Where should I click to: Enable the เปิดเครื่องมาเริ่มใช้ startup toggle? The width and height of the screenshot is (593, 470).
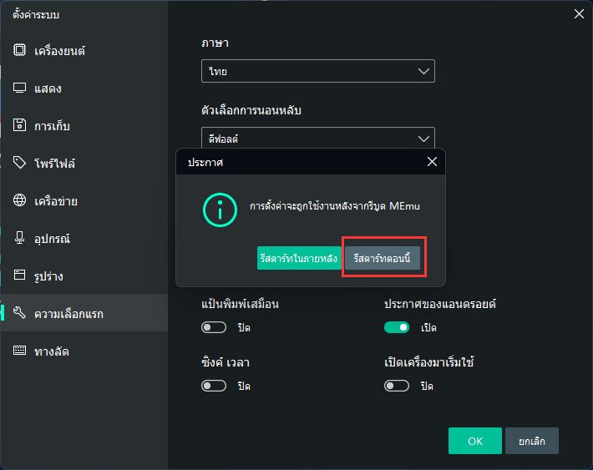point(397,386)
